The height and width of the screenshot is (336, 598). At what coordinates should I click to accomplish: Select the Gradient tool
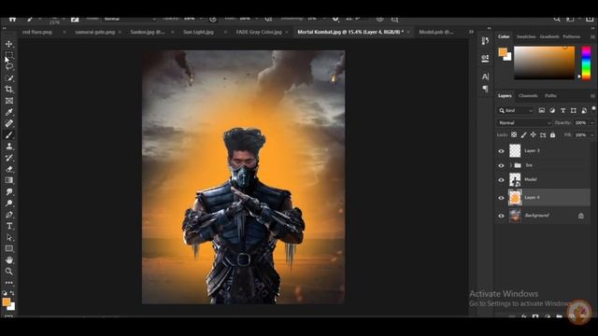(x=8, y=180)
